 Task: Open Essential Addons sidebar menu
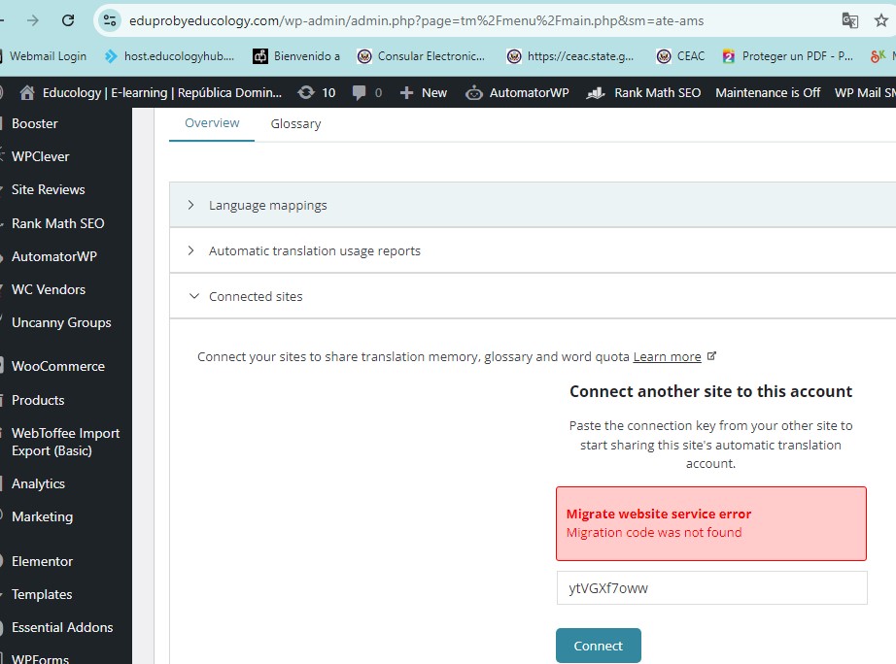(x=62, y=627)
